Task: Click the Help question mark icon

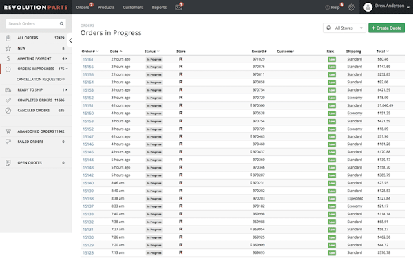Action: [327, 8]
